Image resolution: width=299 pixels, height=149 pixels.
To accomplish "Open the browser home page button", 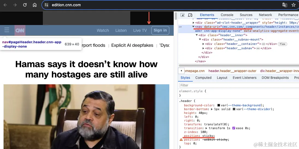I will (x=34, y=5).
